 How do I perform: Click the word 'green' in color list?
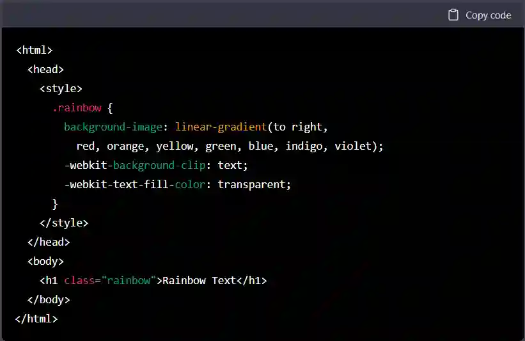pyautogui.click(x=221, y=147)
